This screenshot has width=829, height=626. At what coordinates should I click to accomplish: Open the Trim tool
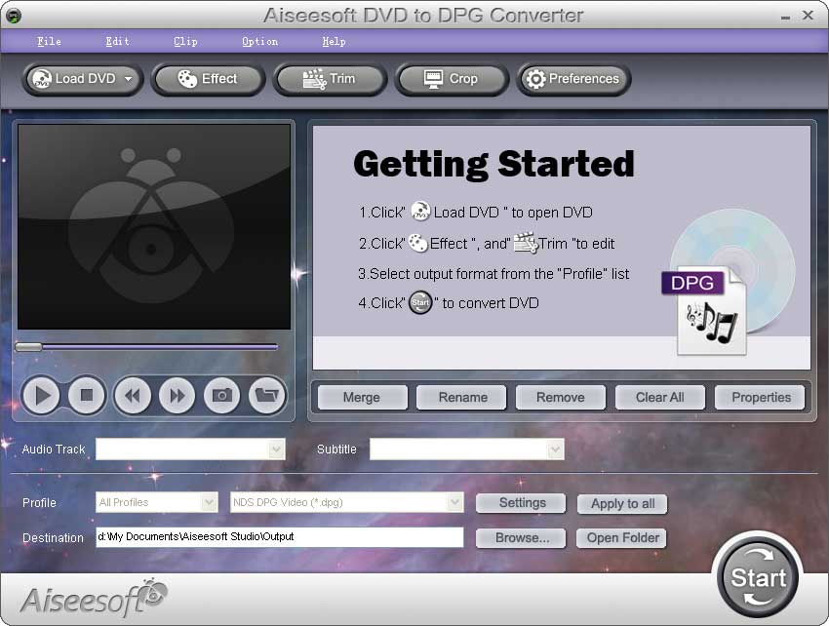[x=330, y=80]
